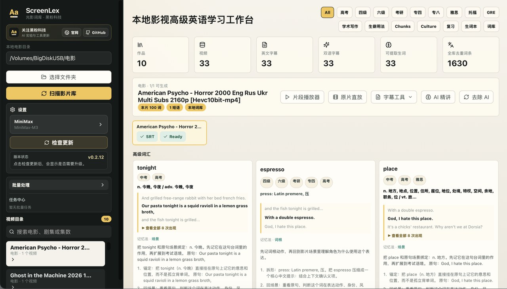The image size is (507, 289).
Task: Expand 查看全部 次出现 in place card
Action: tap(405, 235)
